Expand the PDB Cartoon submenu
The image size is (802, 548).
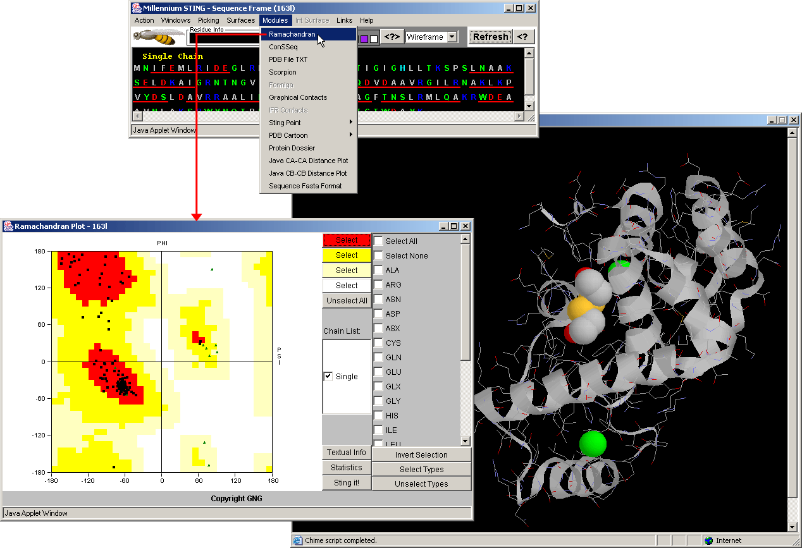click(309, 135)
